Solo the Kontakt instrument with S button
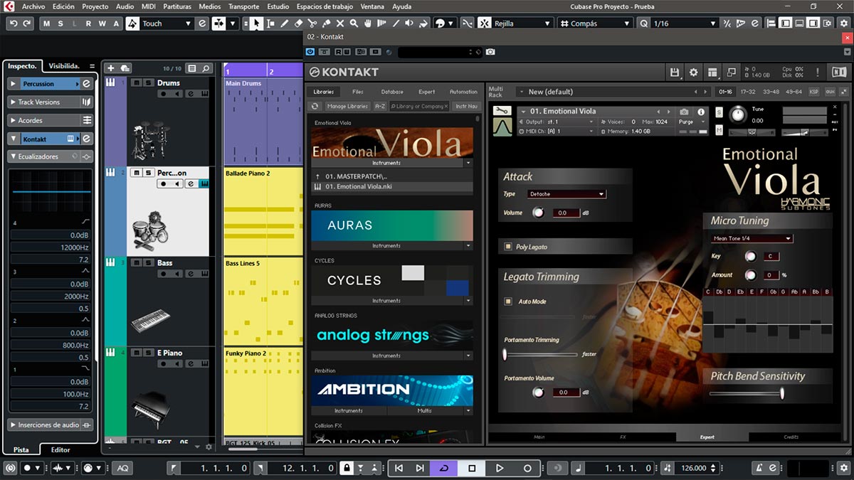This screenshot has height=480, width=854. click(719, 113)
